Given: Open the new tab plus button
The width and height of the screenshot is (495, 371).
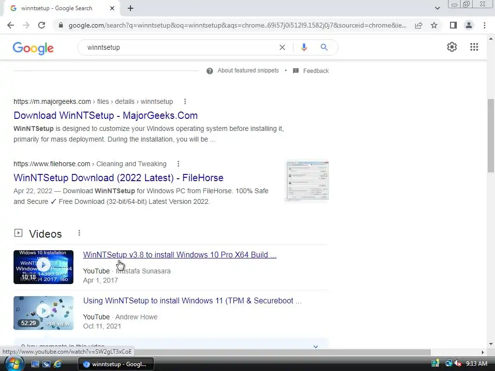Looking at the screenshot, I should point(131,8).
